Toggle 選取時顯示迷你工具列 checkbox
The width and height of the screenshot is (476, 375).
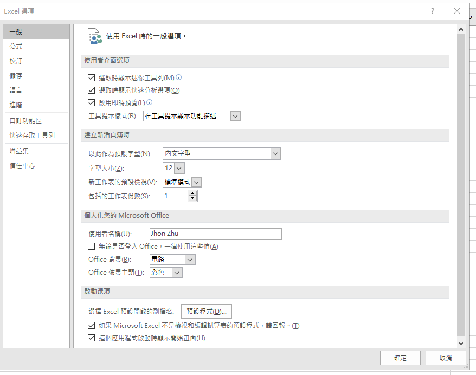click(91, 78)
